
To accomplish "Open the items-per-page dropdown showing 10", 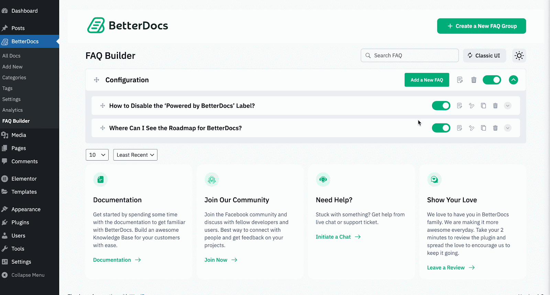I will pos(97,155).
